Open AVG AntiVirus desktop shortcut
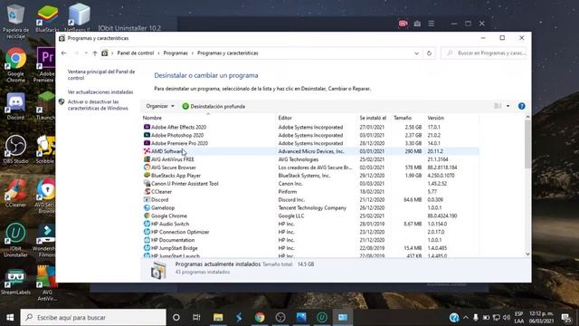579x326 pixels. point(46,283)
